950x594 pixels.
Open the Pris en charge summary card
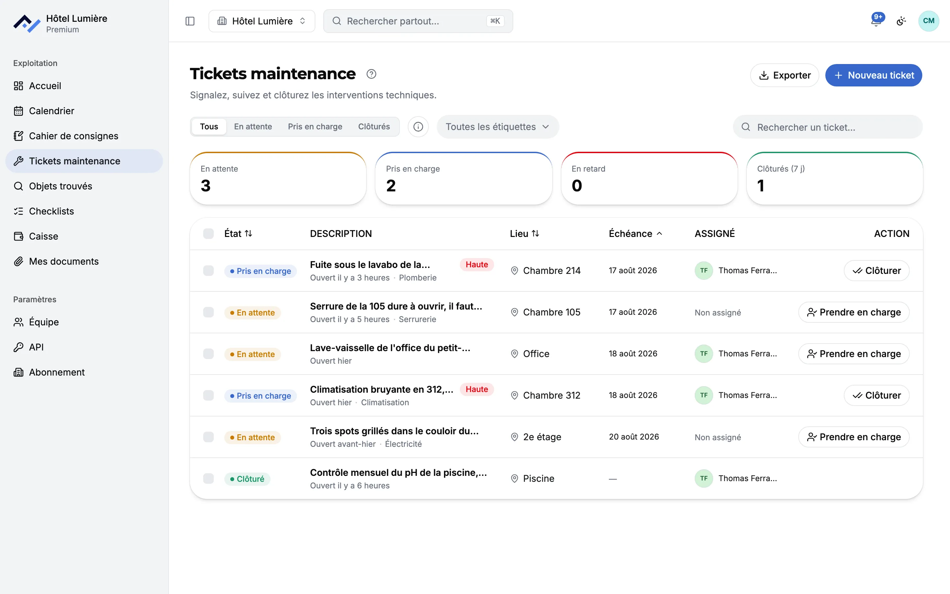463,178
